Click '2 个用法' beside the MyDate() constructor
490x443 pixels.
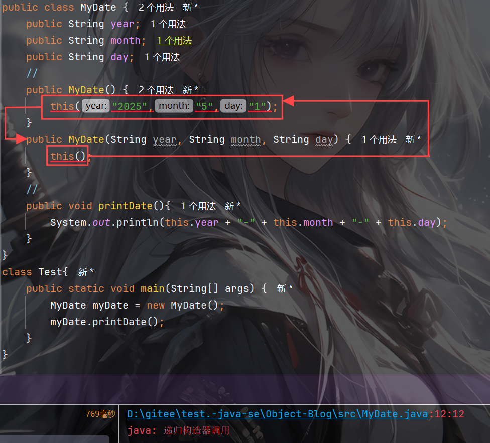(156, 90)
